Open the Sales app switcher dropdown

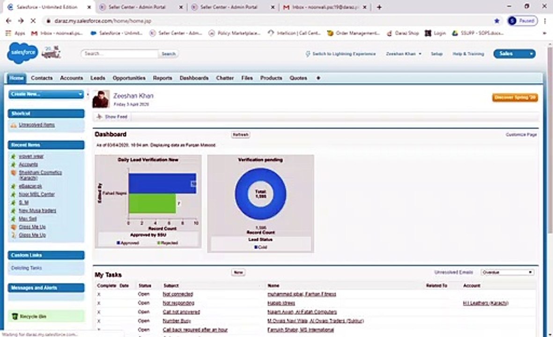point(514,53)
